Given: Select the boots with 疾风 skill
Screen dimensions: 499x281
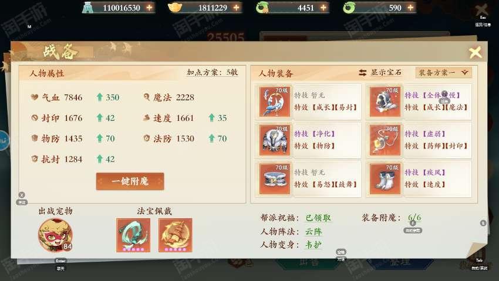Looking at the screenshot, I should coord(385,179).
